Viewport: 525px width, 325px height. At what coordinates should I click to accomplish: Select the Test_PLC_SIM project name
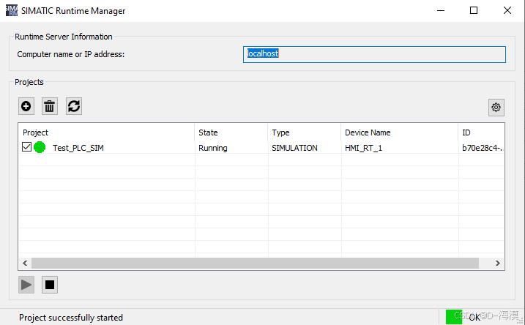point(78,148)
